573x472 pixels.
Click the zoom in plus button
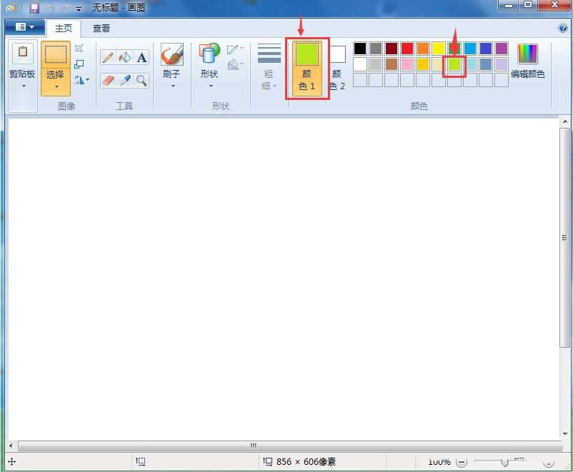[548, 462]
